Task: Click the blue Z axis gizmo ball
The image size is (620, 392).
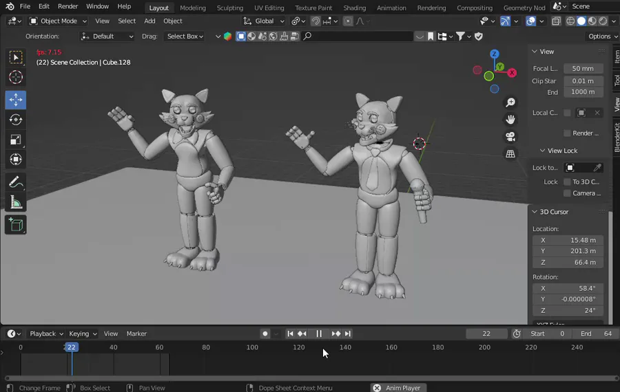Action: (494, 54)
